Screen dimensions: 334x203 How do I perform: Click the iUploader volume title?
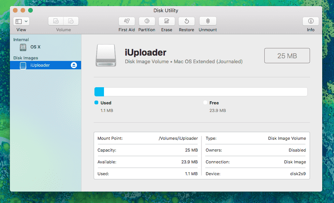tap(145, 53)
